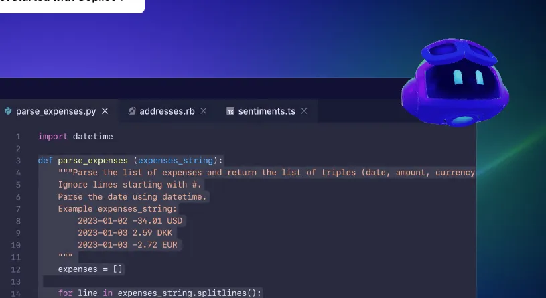Click the Ruby icon on addresses.rb tab

point(131,111)
